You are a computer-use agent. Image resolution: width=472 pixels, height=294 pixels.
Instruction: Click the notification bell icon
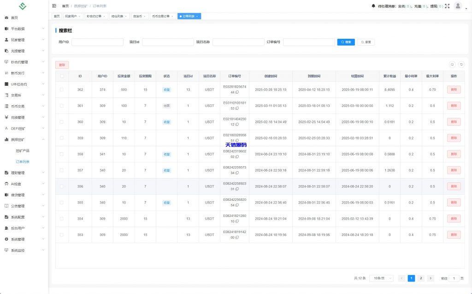point(373,6)
